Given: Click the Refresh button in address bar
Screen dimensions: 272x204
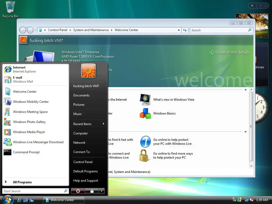Looking at the screenshot, I should pos(185,30).
